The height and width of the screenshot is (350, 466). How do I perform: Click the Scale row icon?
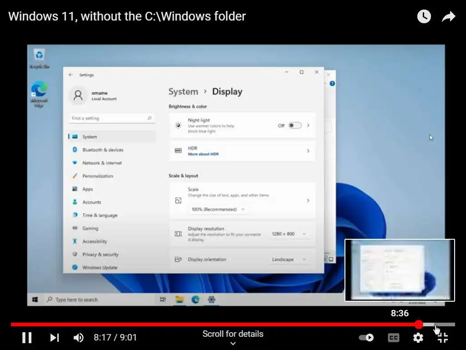pos(178,201)
